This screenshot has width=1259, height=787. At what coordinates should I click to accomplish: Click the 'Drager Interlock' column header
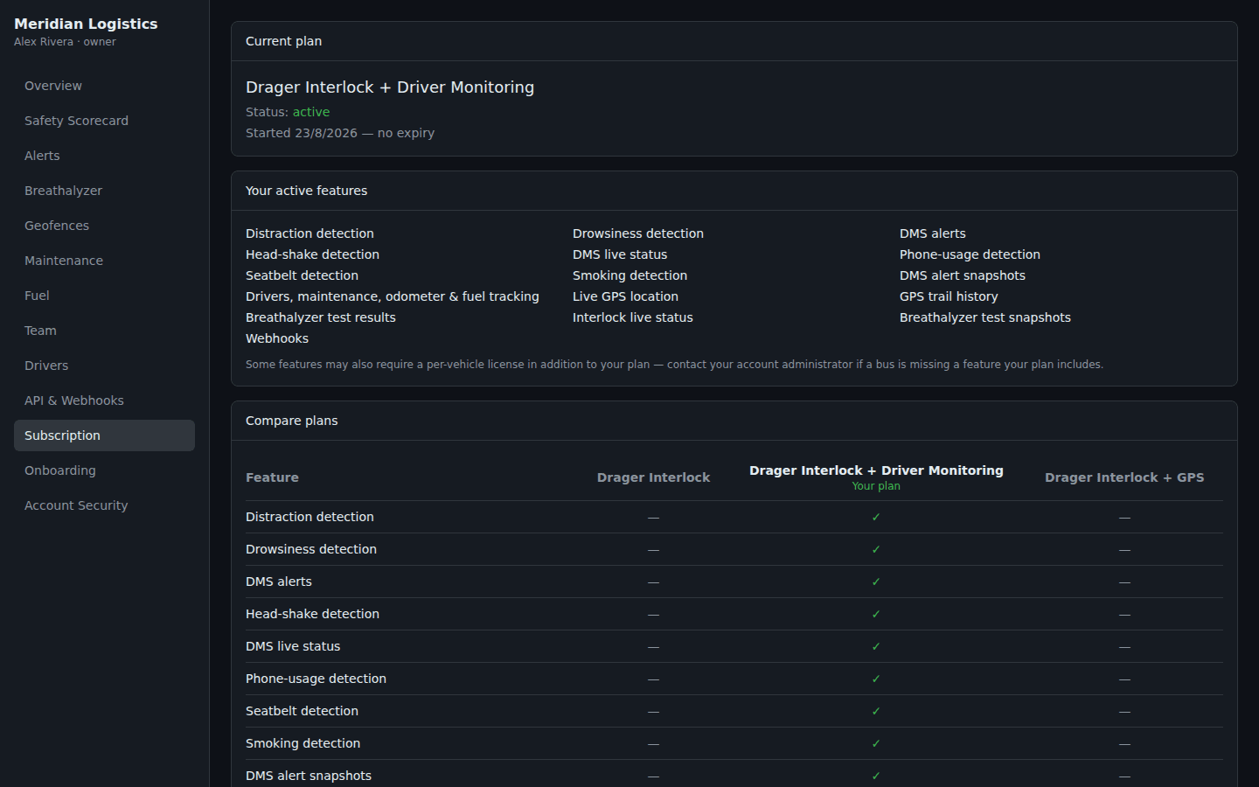click(653, 477)
